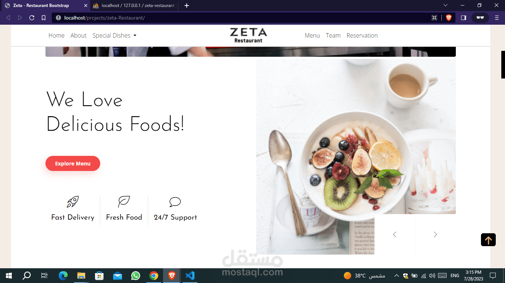Click the scroll-to-top arrow button
The image size is (505, 283).
(488, 240)
